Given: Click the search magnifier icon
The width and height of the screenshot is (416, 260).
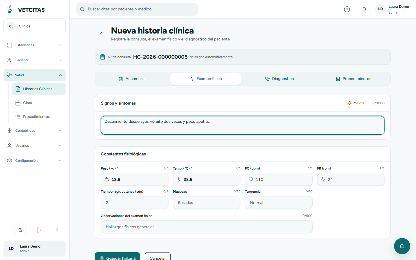Looking at the screenshot, I should tap(82, 9).
